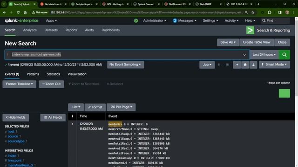Open Messages menu
Image resolution: width=298 pixels, height=167 pixels.
point(184,20)
